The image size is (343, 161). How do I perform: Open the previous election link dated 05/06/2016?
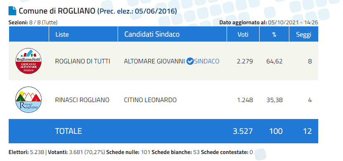137,11
